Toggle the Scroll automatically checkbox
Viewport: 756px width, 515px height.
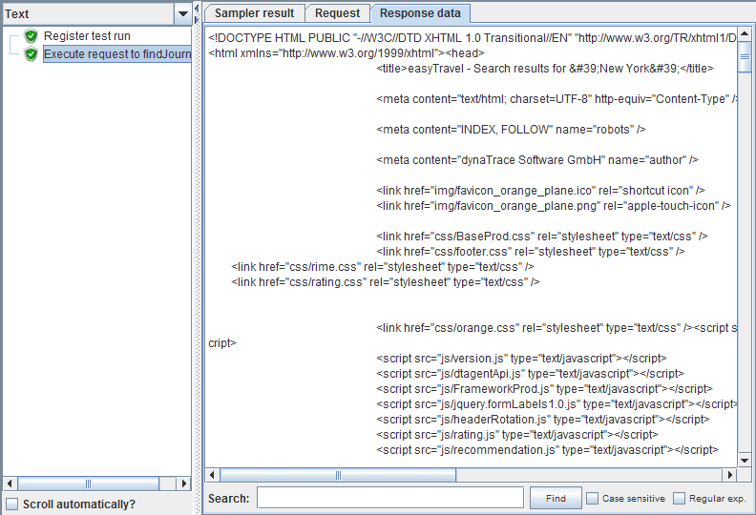[x=12, y=504]
